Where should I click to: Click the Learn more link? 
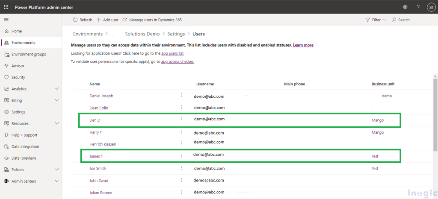(x=303, y=45)
